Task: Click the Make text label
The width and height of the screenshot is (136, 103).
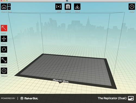Action: pos(68,12)
